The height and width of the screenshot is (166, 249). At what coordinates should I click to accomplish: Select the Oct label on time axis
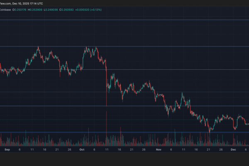82,149
